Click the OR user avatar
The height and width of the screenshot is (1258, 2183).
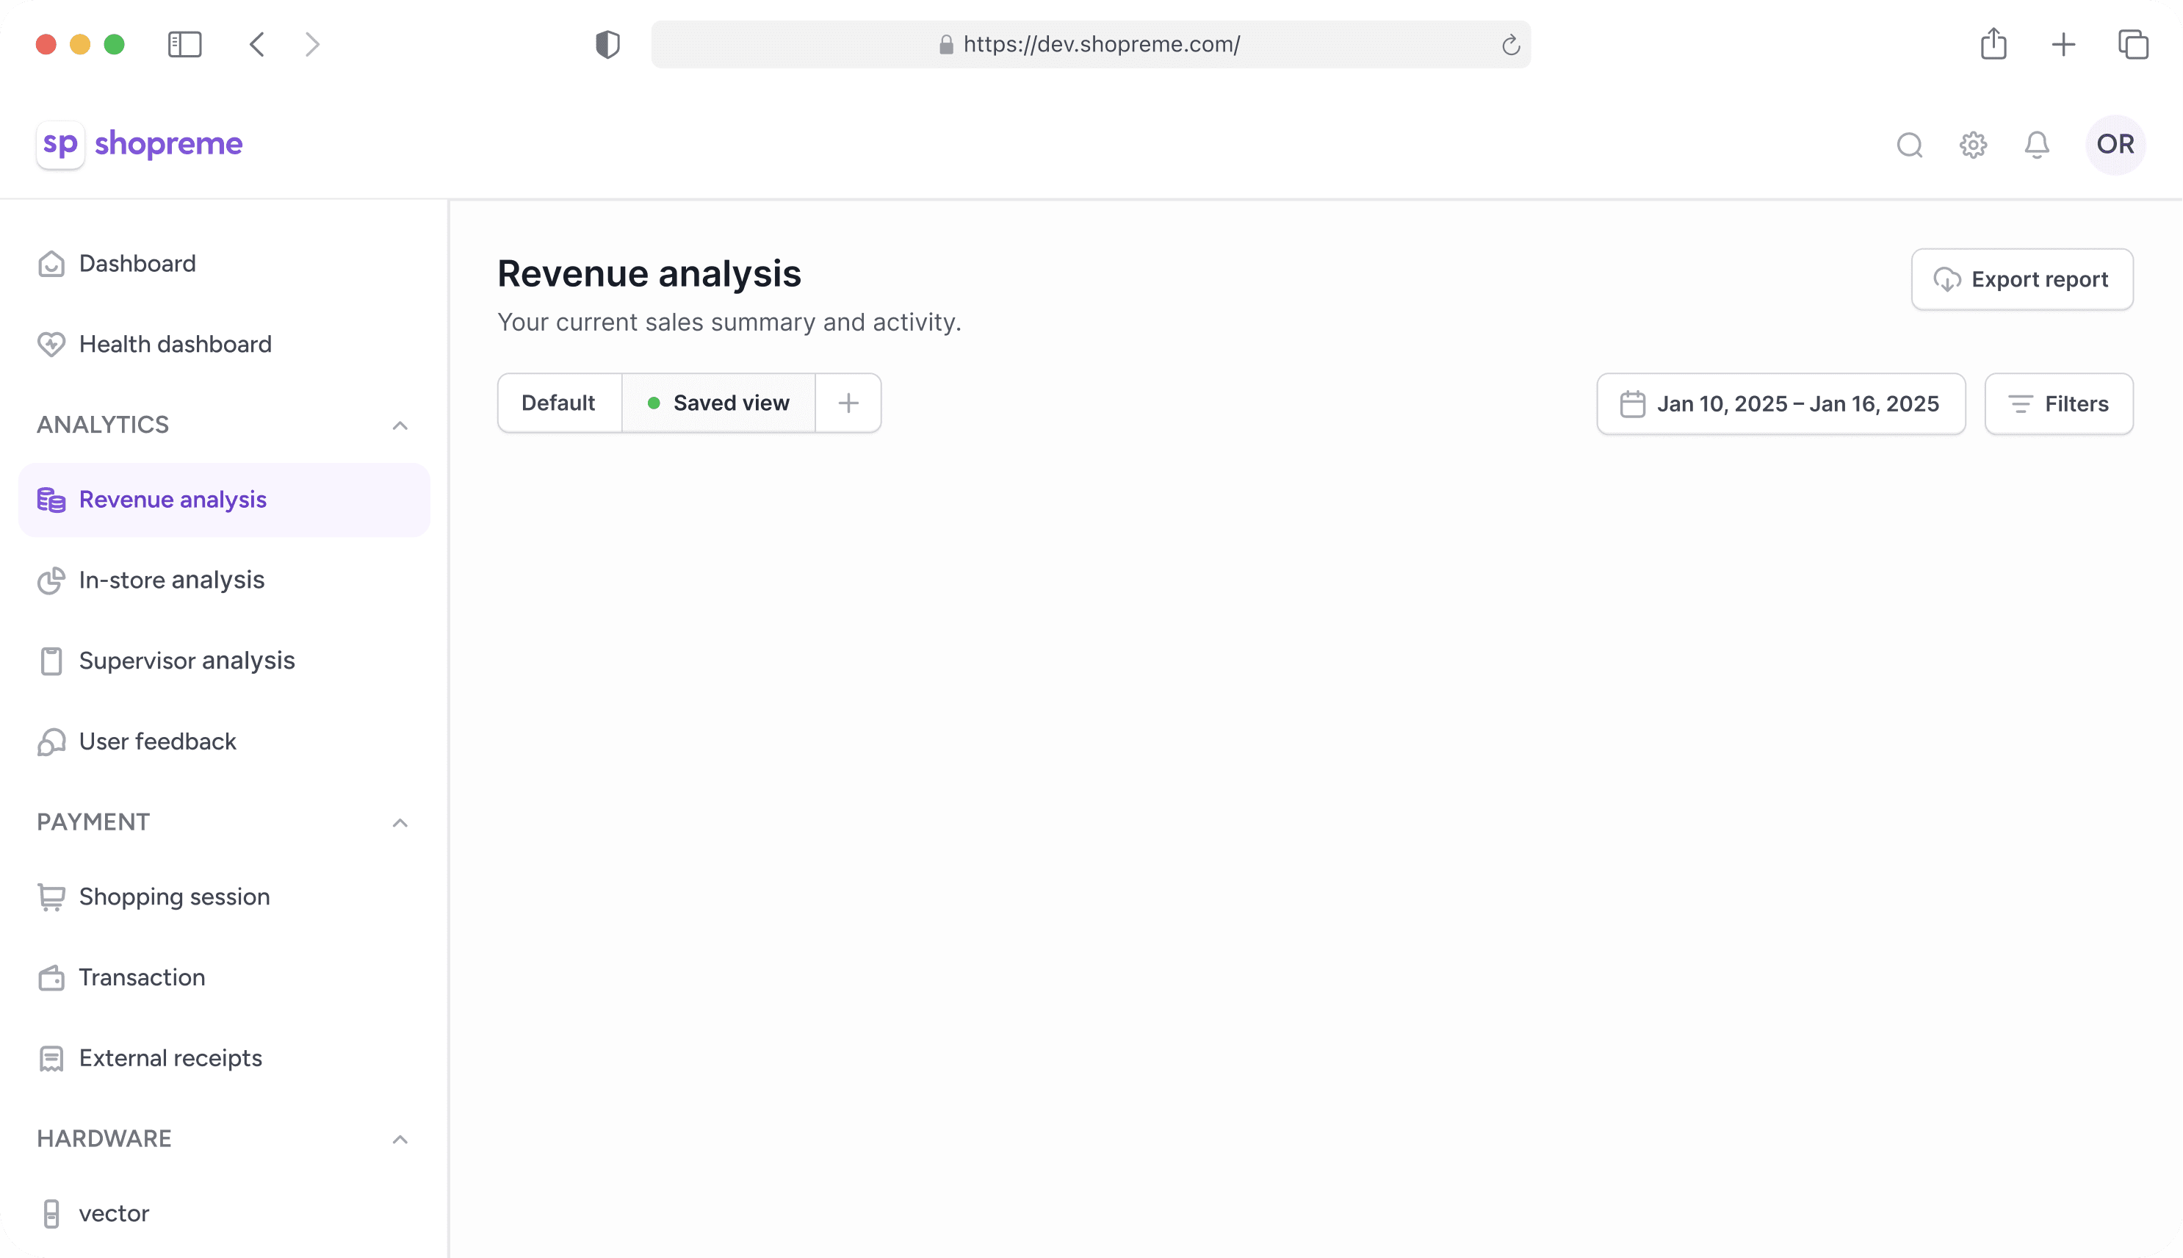[x=2115, y=144]
